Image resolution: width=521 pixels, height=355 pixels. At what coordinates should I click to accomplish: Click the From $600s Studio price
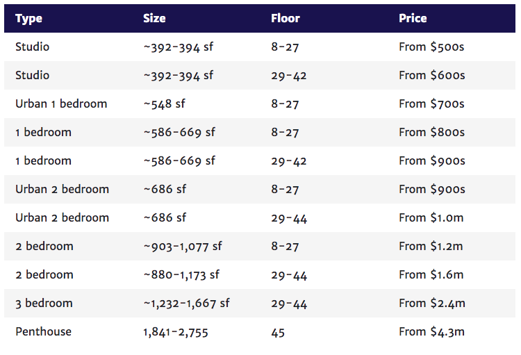point(431,76)
